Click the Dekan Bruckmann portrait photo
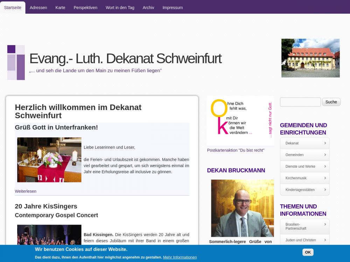Viewport: 350px width, 262px height. tap(242, 208)
